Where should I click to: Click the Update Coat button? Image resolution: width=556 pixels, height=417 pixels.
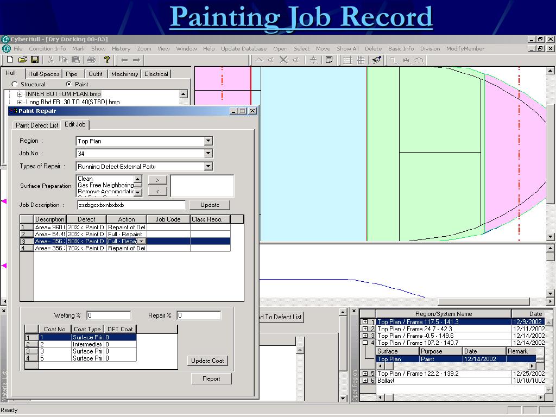[x=207, y=361]
